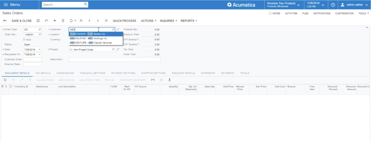Click the External Reference input field
Viewport: 371px width, 141px height.
pos(32,64)
